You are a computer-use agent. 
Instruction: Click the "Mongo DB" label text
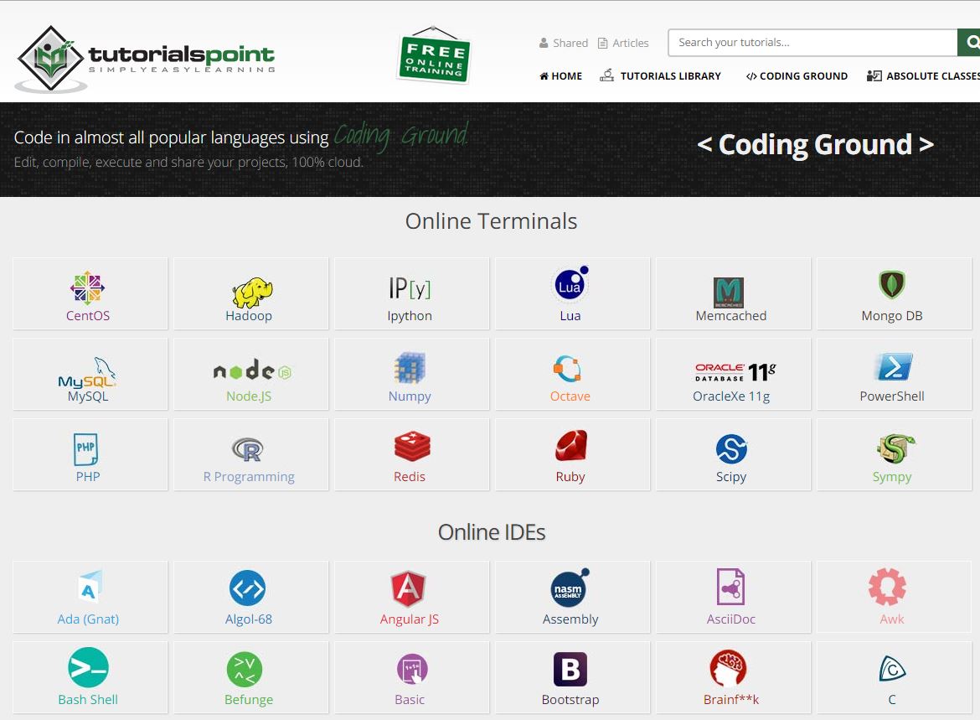tap(892, 316)
